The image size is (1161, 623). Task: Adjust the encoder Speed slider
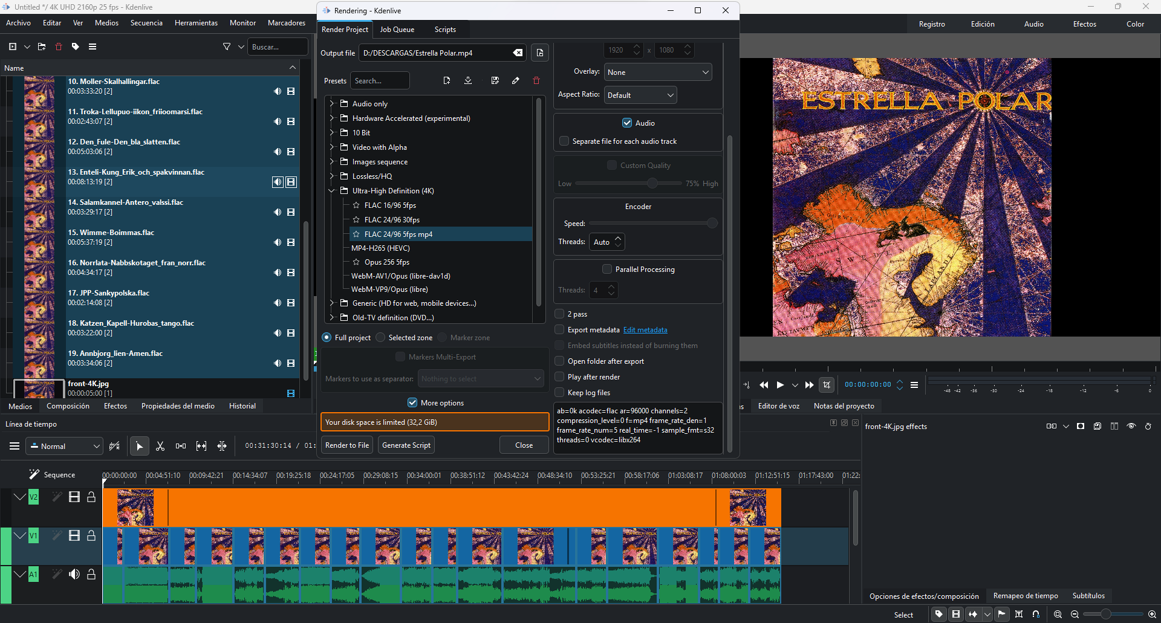(x=712, y=224)
